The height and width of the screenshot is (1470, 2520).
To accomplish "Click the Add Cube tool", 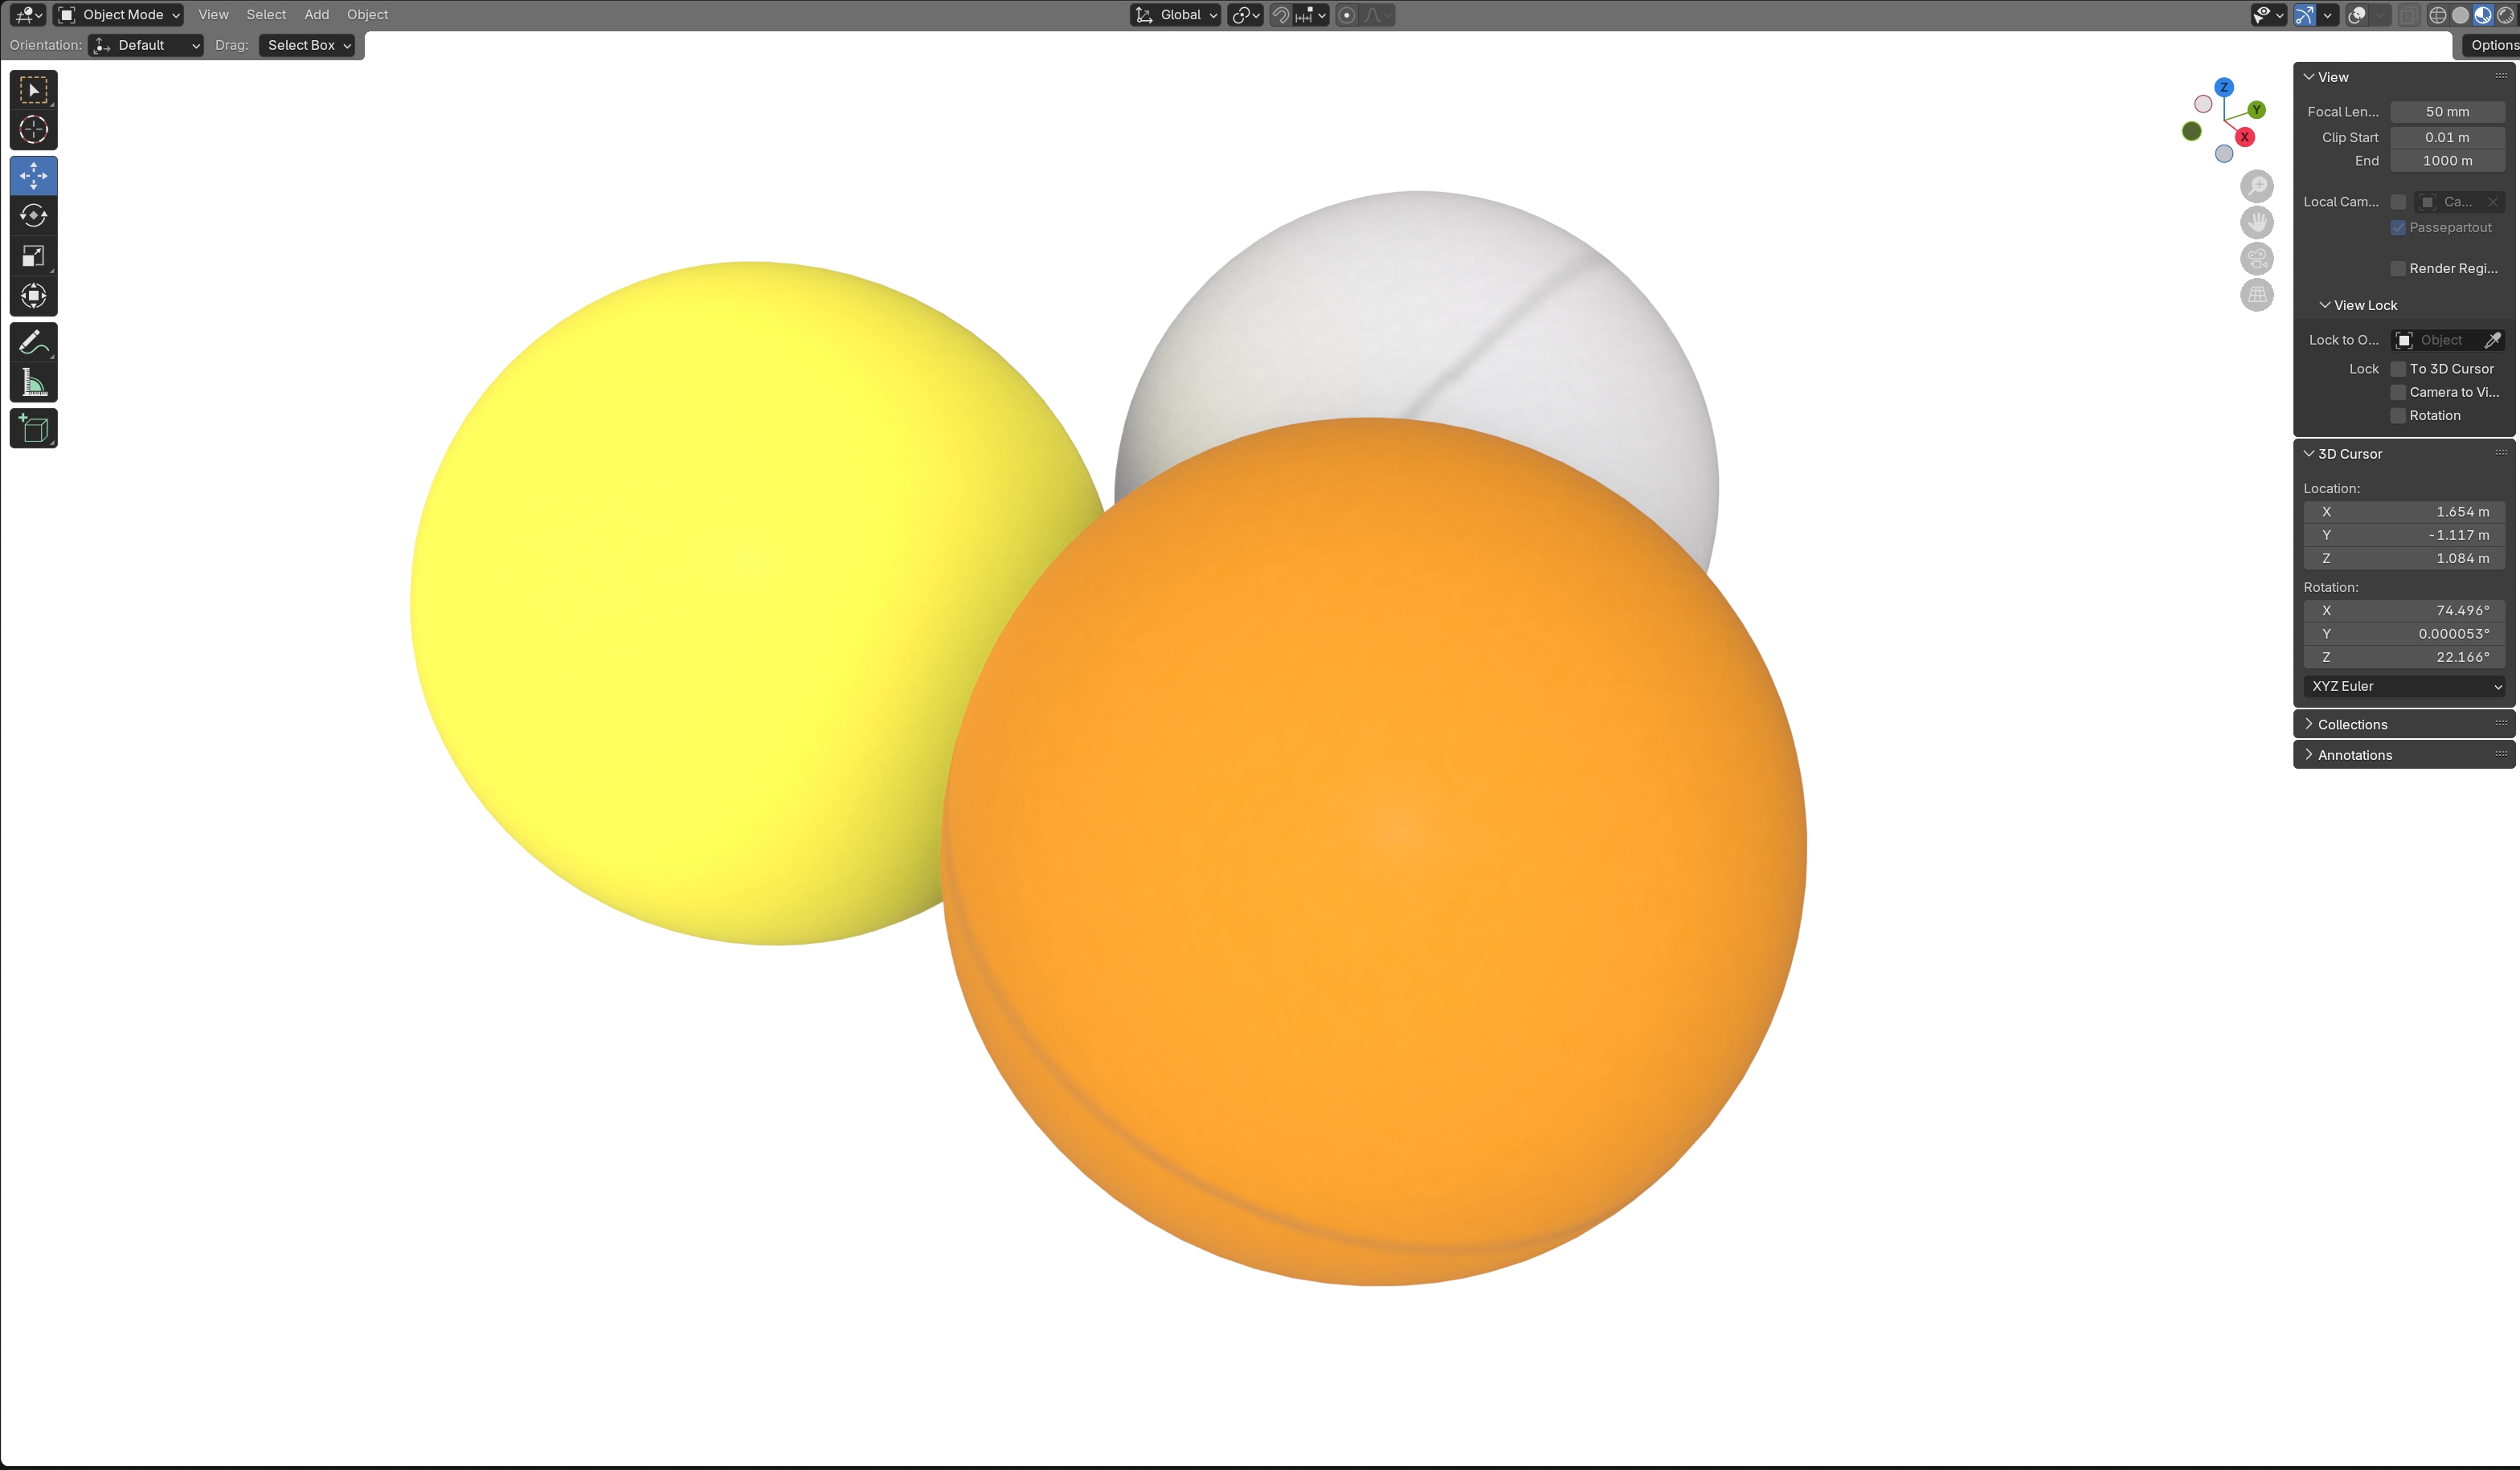I will coord(33,429).
